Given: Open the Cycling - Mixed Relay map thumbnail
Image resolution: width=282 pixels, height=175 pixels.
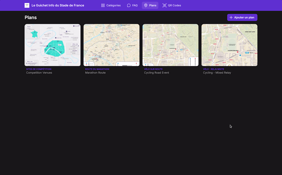Looking at the screenshot, I should [229, 45].
